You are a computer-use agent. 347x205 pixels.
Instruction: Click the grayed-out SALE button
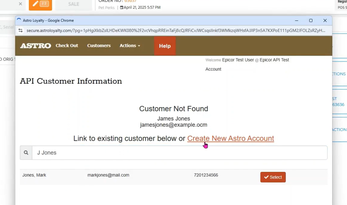pos(73,4)
